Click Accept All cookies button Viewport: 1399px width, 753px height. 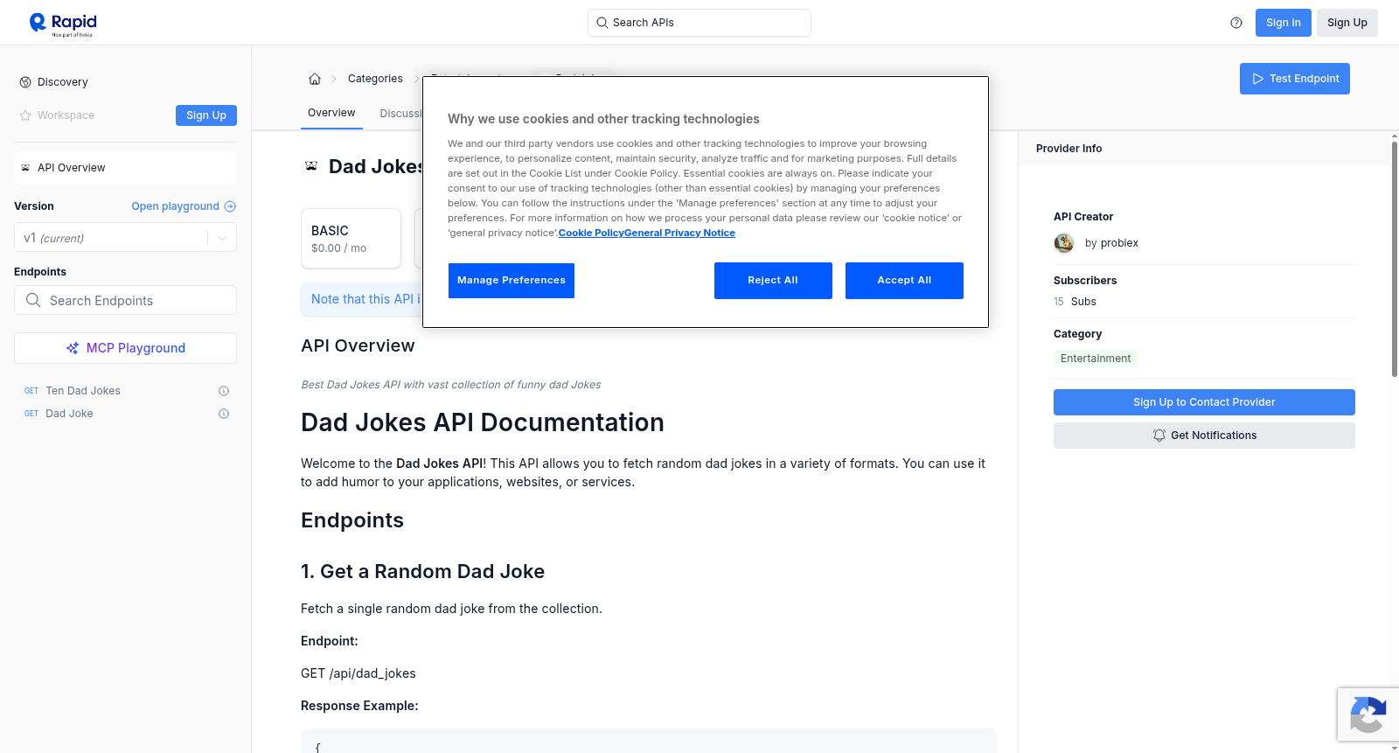(904, 281)
